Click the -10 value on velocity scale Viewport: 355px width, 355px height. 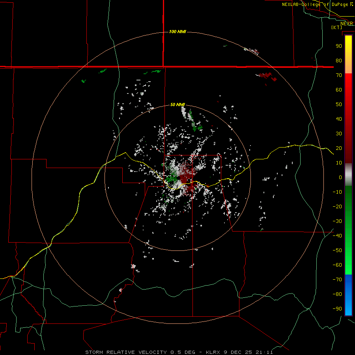[337, 192]
